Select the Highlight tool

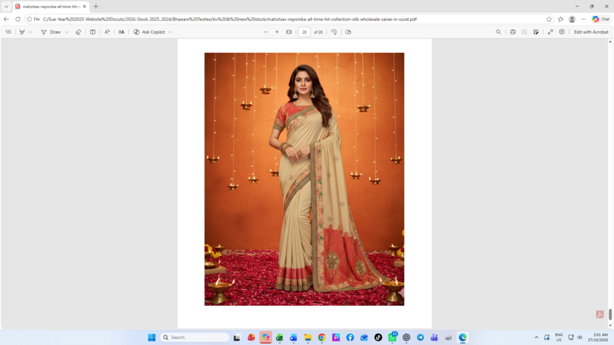(x=22, y=32)
